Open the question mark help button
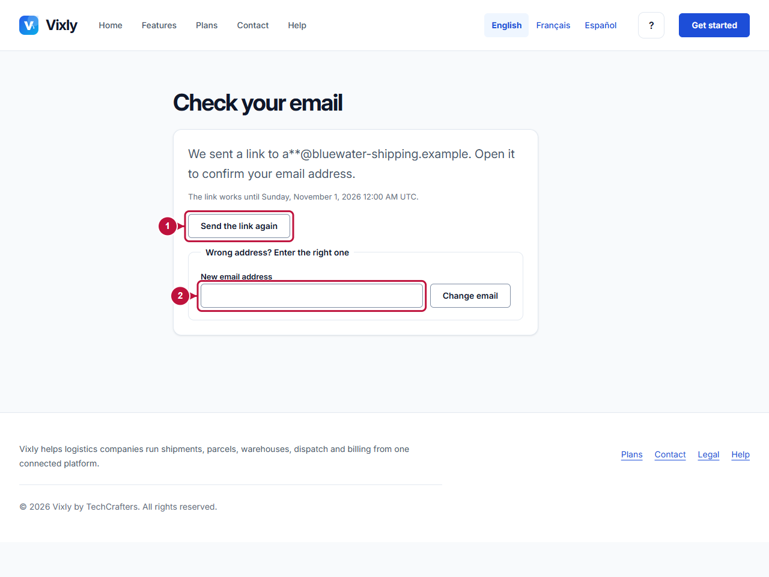This screenshot has width=769, height=577. click(651, 25)
